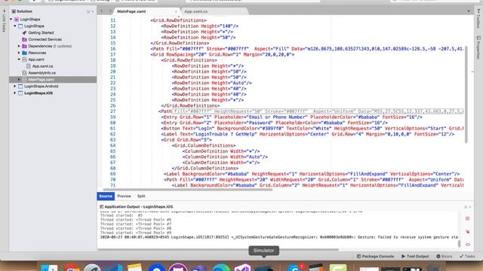Expand the LoginShape.iOS project arrow
The height and width of the screenshot is (271, 483).
coord(15,93)
